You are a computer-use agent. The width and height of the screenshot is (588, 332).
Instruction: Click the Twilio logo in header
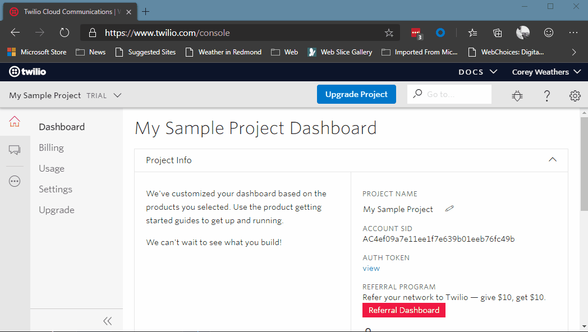(27, 72)
